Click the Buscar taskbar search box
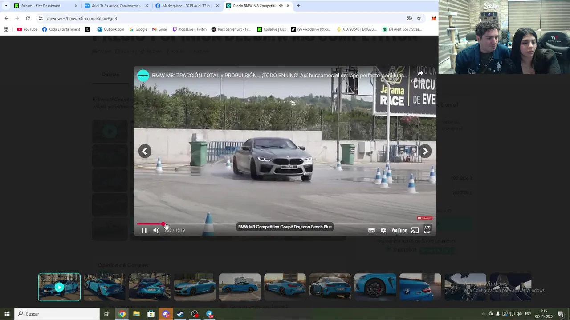 [x=57, y=314]
